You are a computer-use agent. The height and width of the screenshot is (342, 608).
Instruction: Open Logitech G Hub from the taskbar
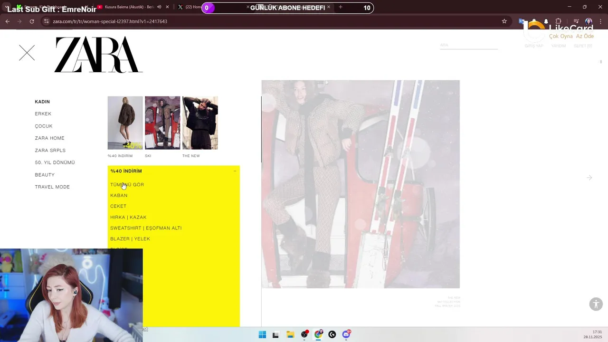[x=332, y=334]
